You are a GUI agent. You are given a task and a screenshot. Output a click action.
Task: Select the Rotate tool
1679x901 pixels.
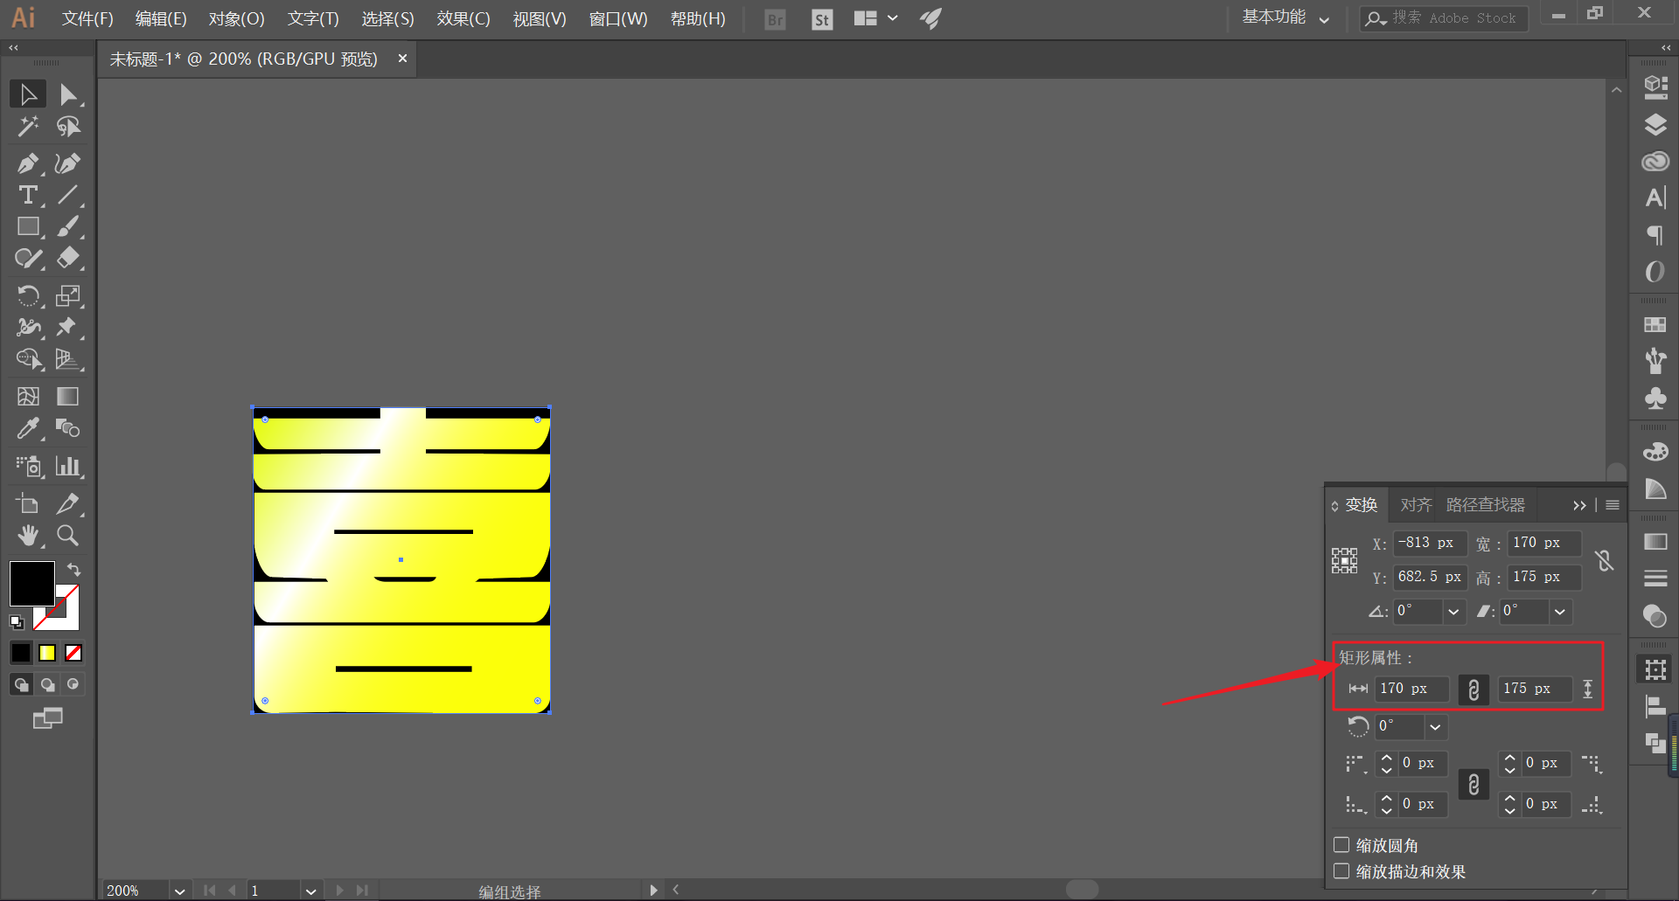tap(28, 295)
